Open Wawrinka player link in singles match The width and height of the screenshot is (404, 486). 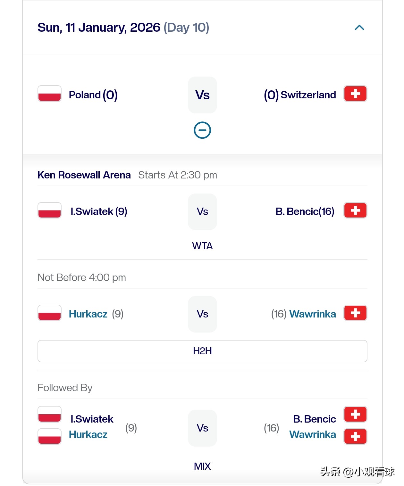(313, 314)
